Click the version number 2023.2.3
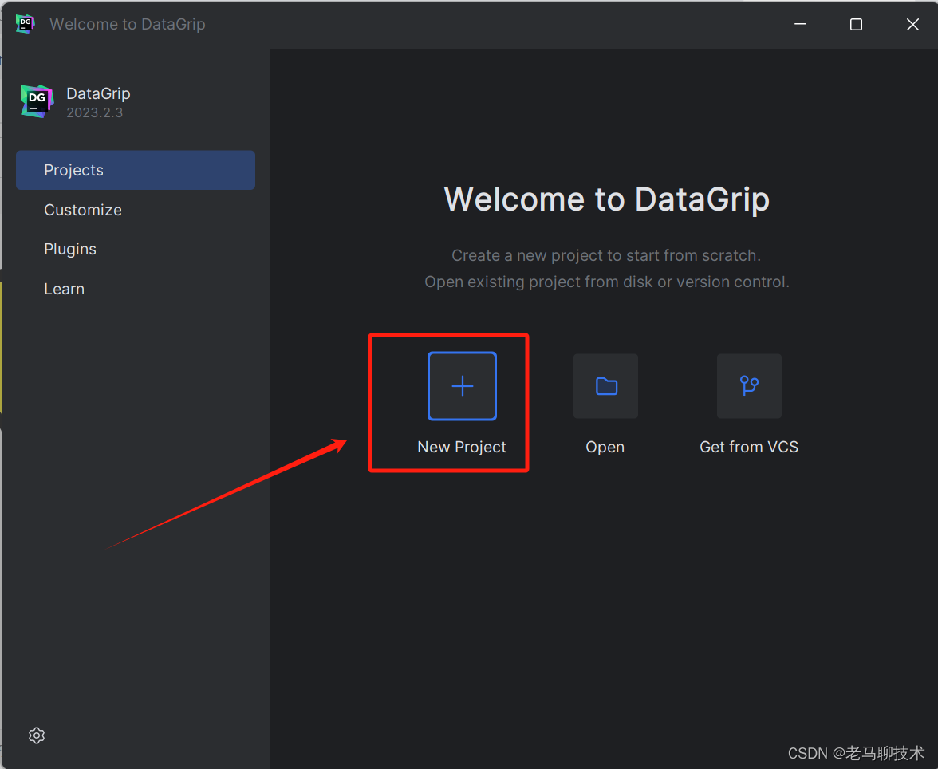 tap(94, 112)
